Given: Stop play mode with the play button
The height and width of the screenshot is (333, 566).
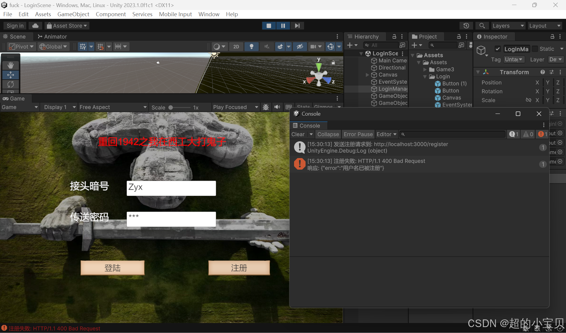Looking at the screenshot, I should pyautogui.click(x=269, y=26).
